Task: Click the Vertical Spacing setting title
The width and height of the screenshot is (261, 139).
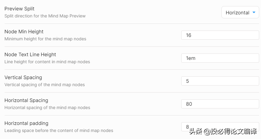Action: click(23, 77)
